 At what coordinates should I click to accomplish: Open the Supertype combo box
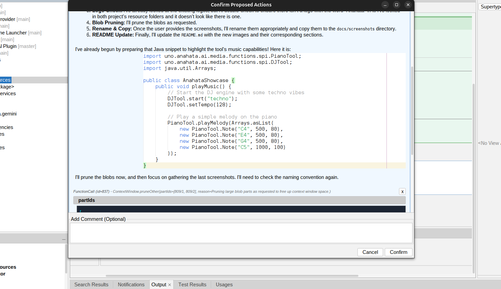(490, 7)
